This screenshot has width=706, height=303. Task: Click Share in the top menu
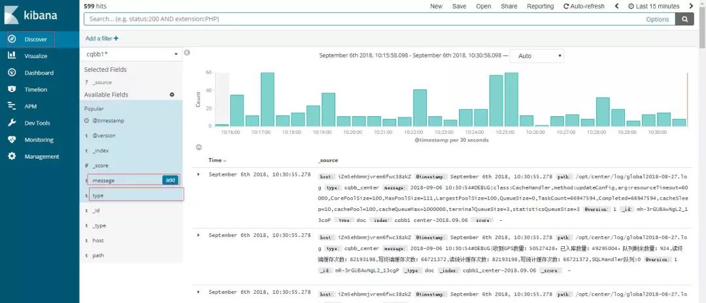[509, 7]
